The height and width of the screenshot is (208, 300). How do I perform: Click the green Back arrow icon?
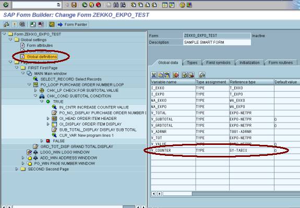click(x=85, y=5)
